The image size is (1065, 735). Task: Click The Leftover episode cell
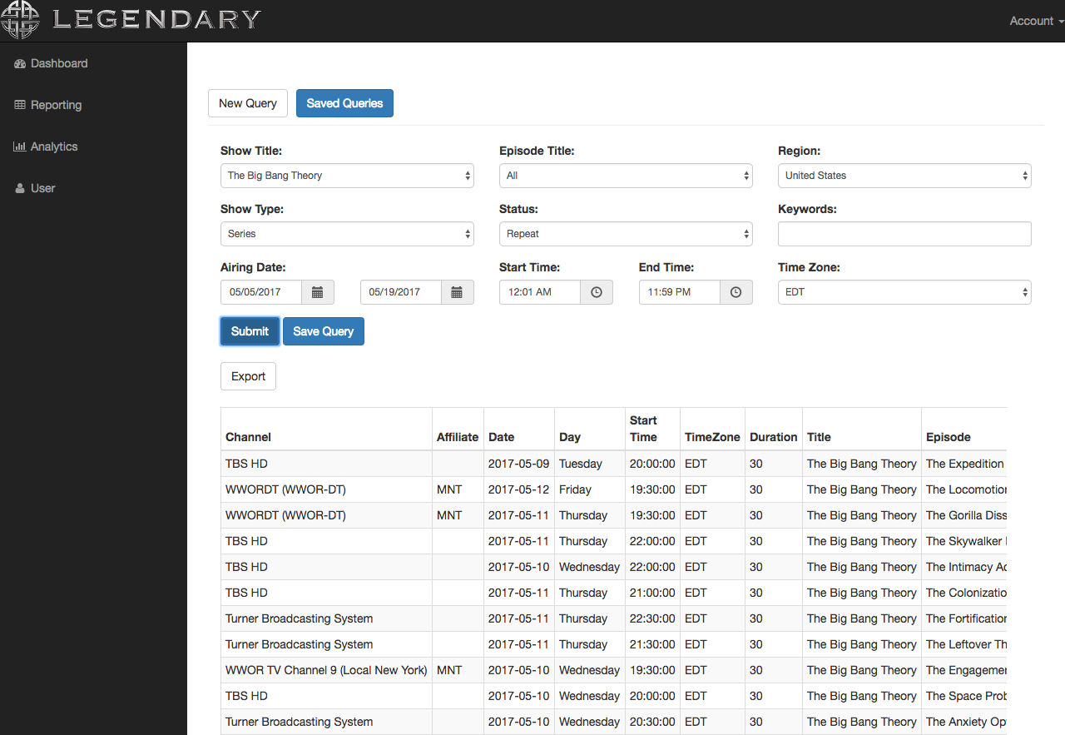[x=964, y=644]
